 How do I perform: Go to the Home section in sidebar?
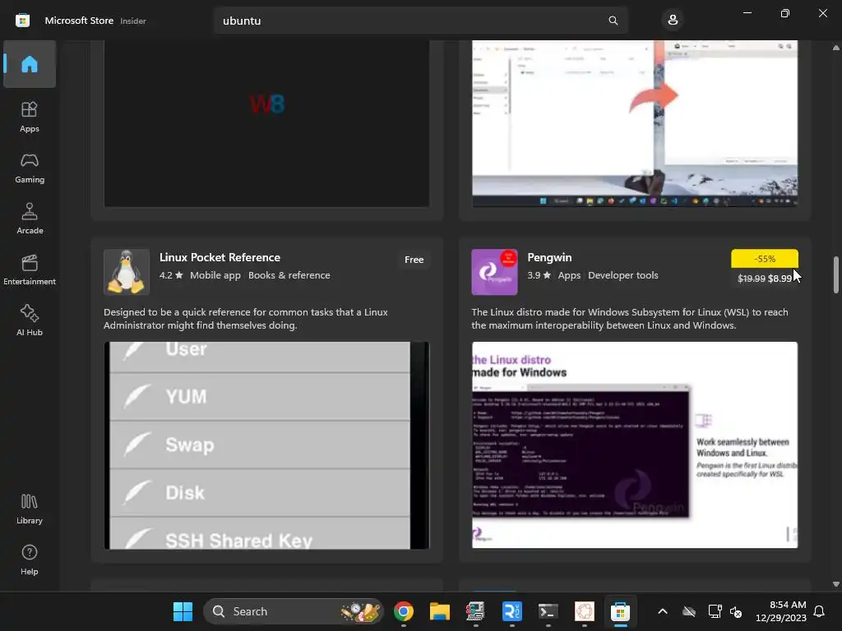pyautogui.click(x=30, y=64)
